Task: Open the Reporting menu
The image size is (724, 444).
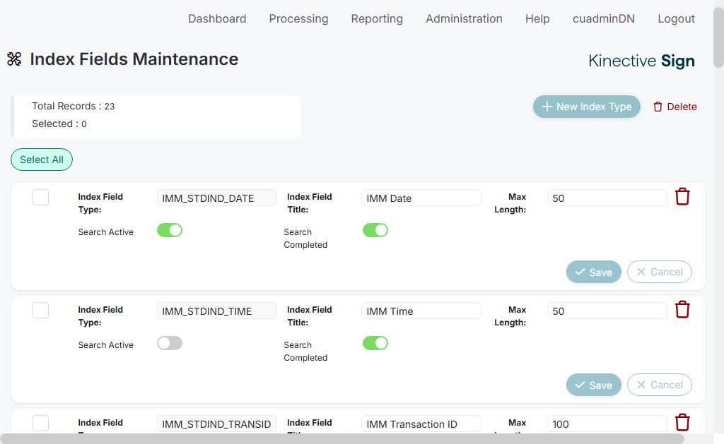Action: tap(377, 19)
